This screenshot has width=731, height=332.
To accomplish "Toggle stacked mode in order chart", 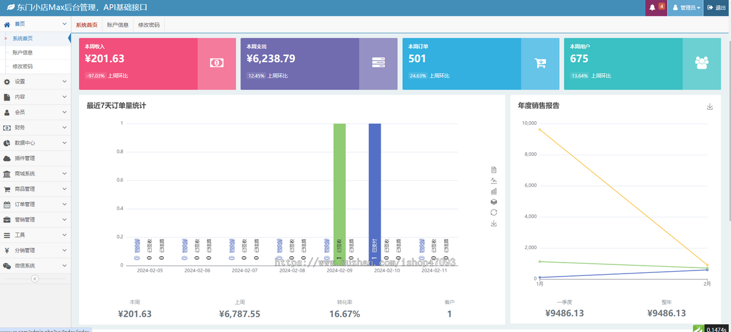I will tap(494, 201).
